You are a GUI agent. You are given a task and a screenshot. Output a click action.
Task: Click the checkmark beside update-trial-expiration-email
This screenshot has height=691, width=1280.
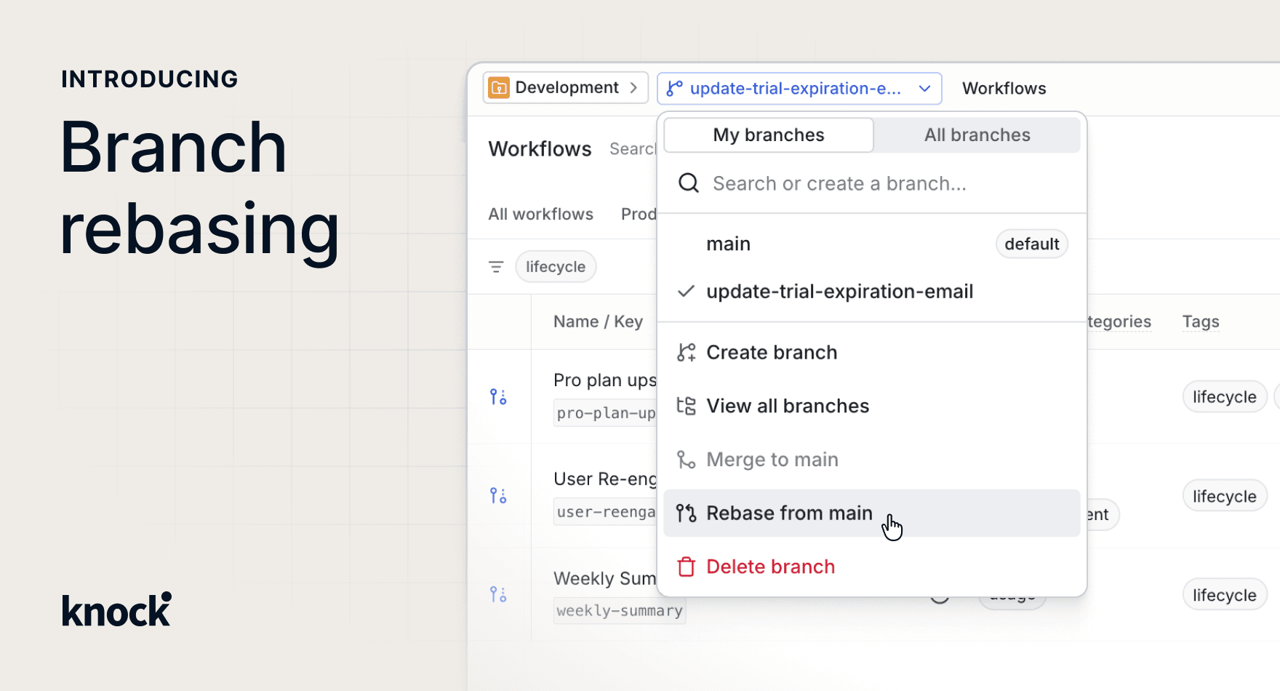pos(686,292)
